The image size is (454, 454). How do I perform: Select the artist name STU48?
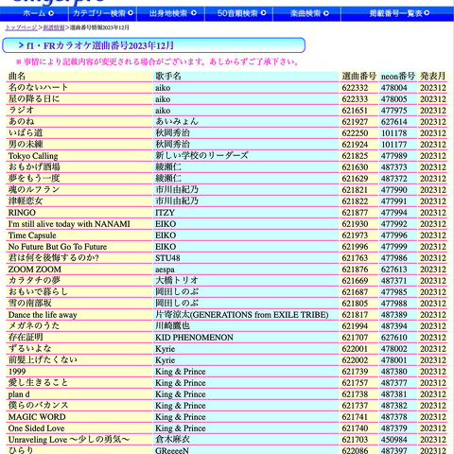tap(167, 258)
